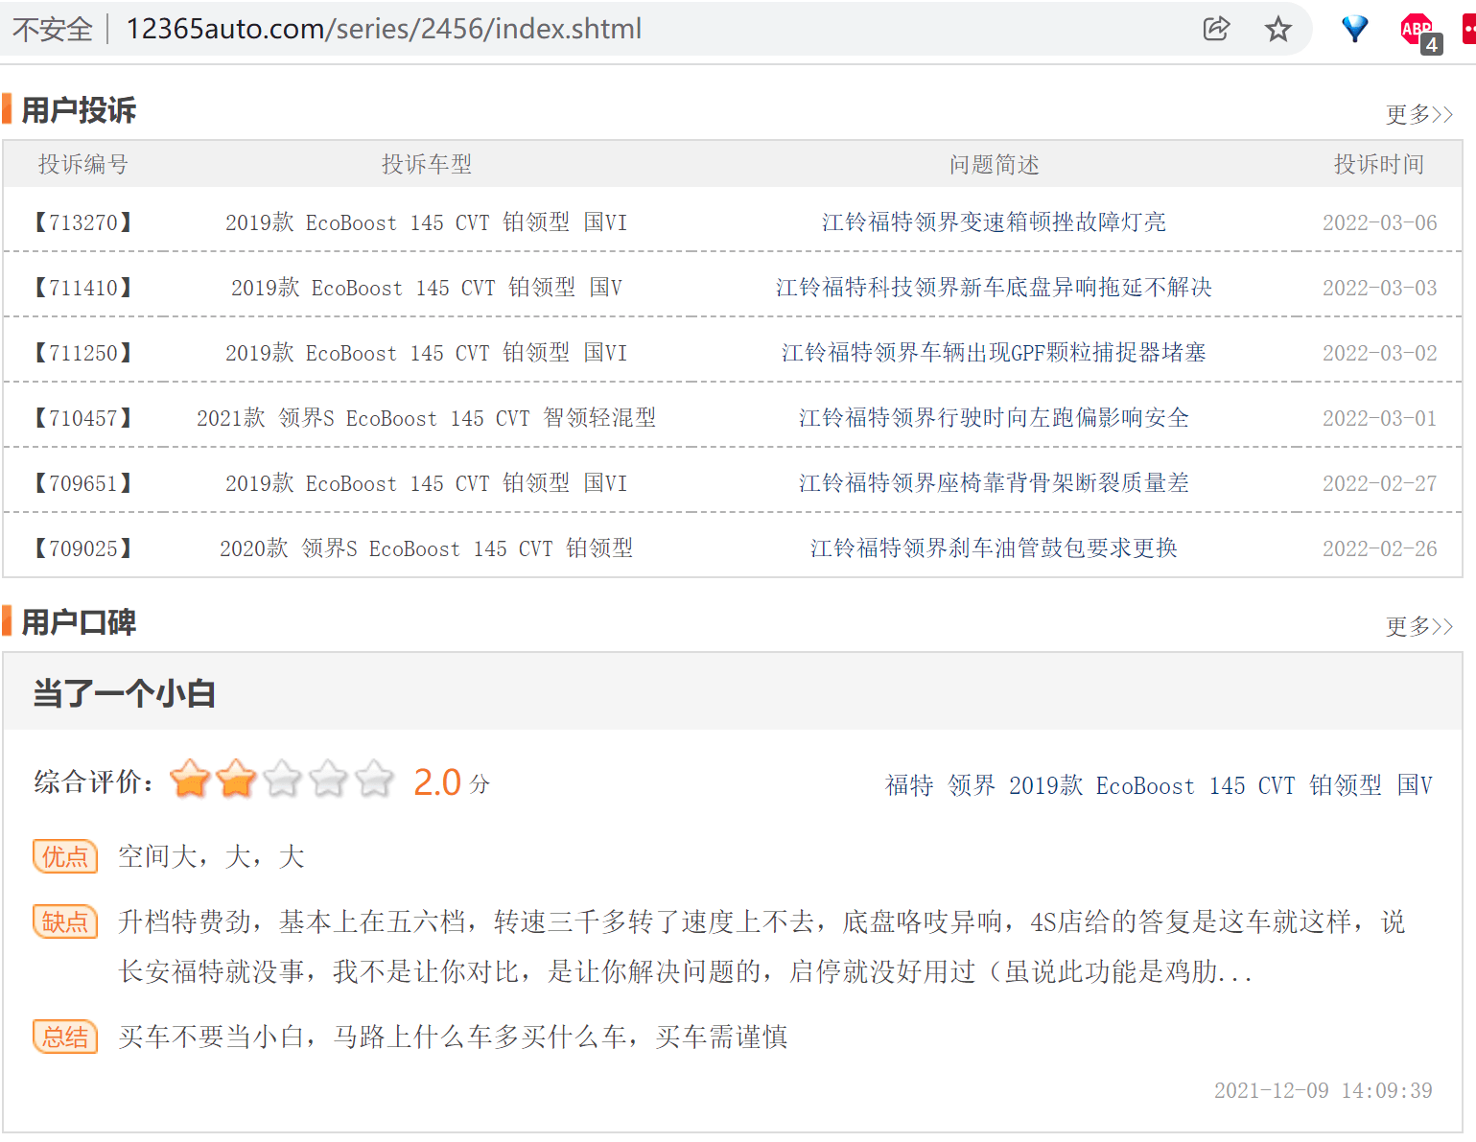
Task: Open 江铃福特领界变速箱顿挫故障灯亮 complaint
Action: pos(995,222)
